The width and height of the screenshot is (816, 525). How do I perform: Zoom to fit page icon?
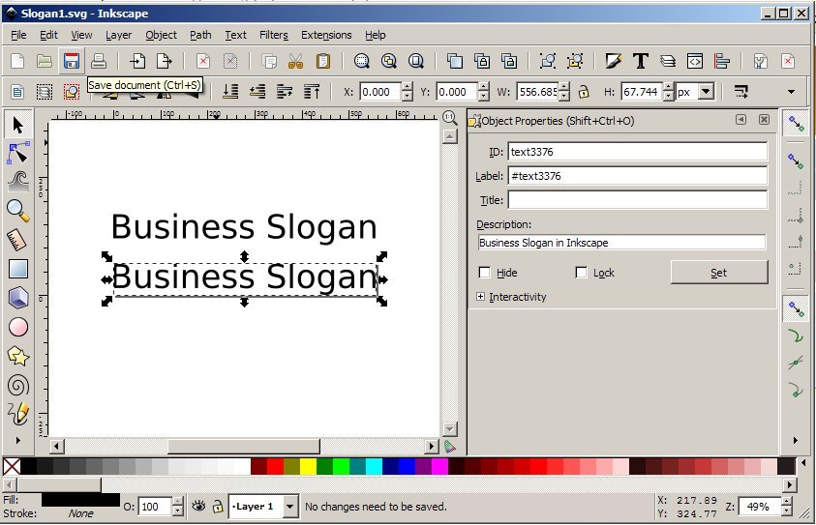click(416, 61)
